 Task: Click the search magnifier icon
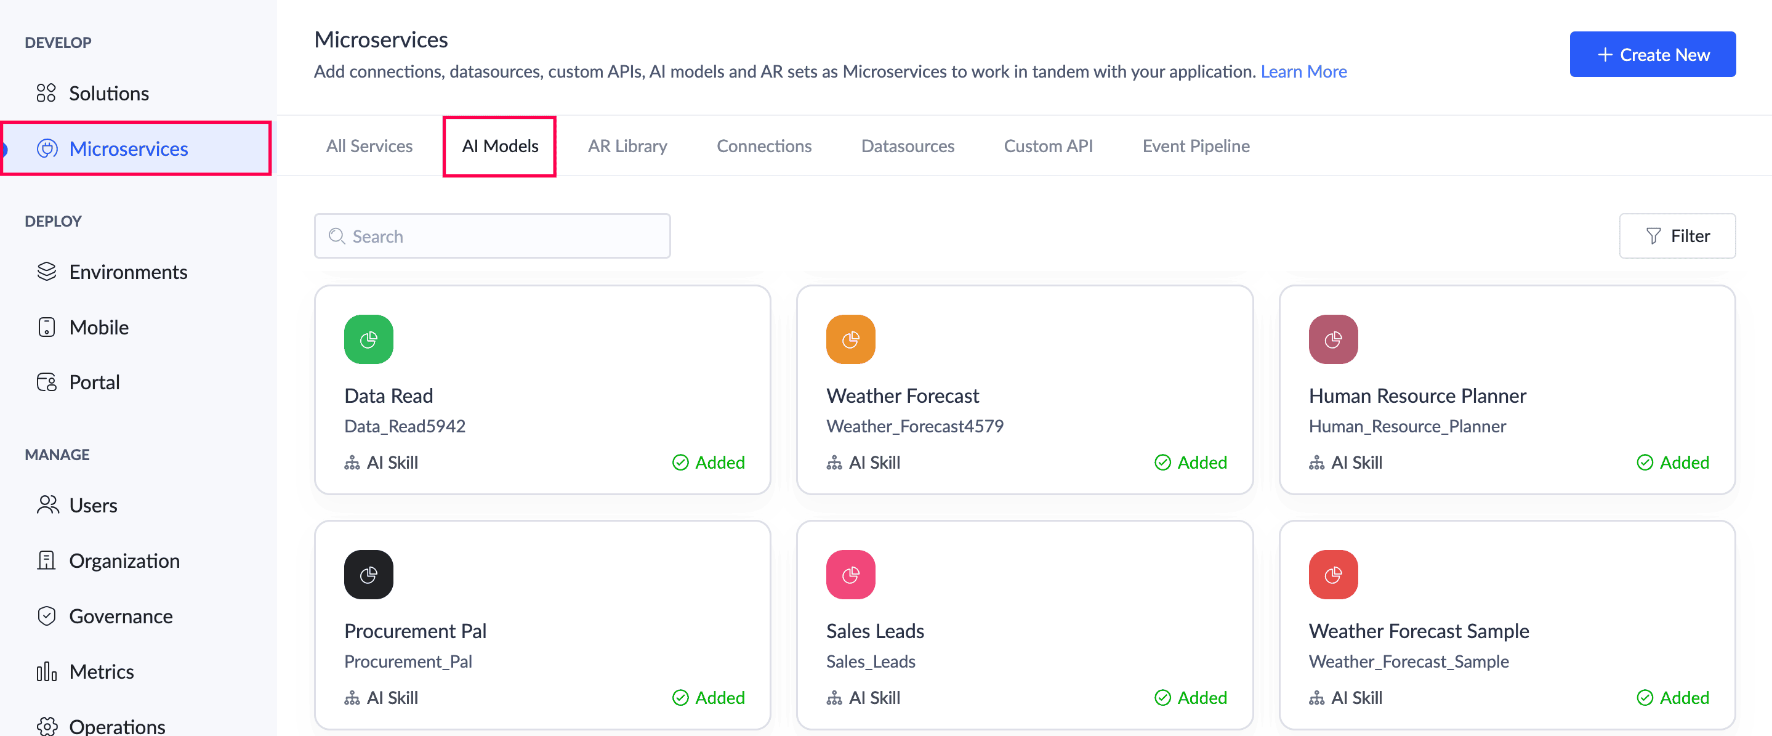coord(336,236)
